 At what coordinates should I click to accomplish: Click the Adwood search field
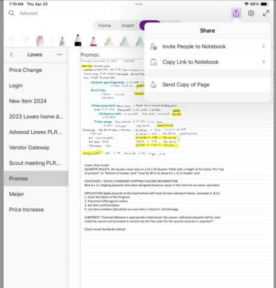coord(28,13)
